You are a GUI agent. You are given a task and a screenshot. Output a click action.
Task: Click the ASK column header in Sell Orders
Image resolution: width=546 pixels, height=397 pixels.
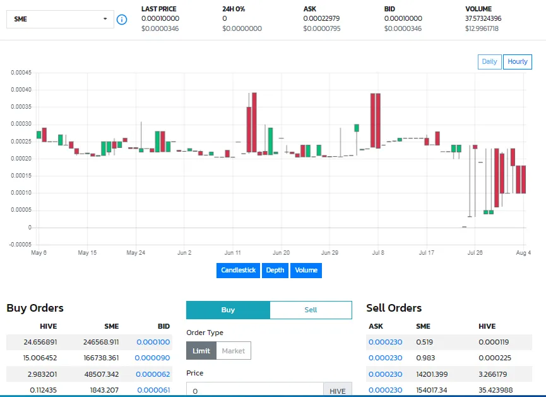pos(376,326)
